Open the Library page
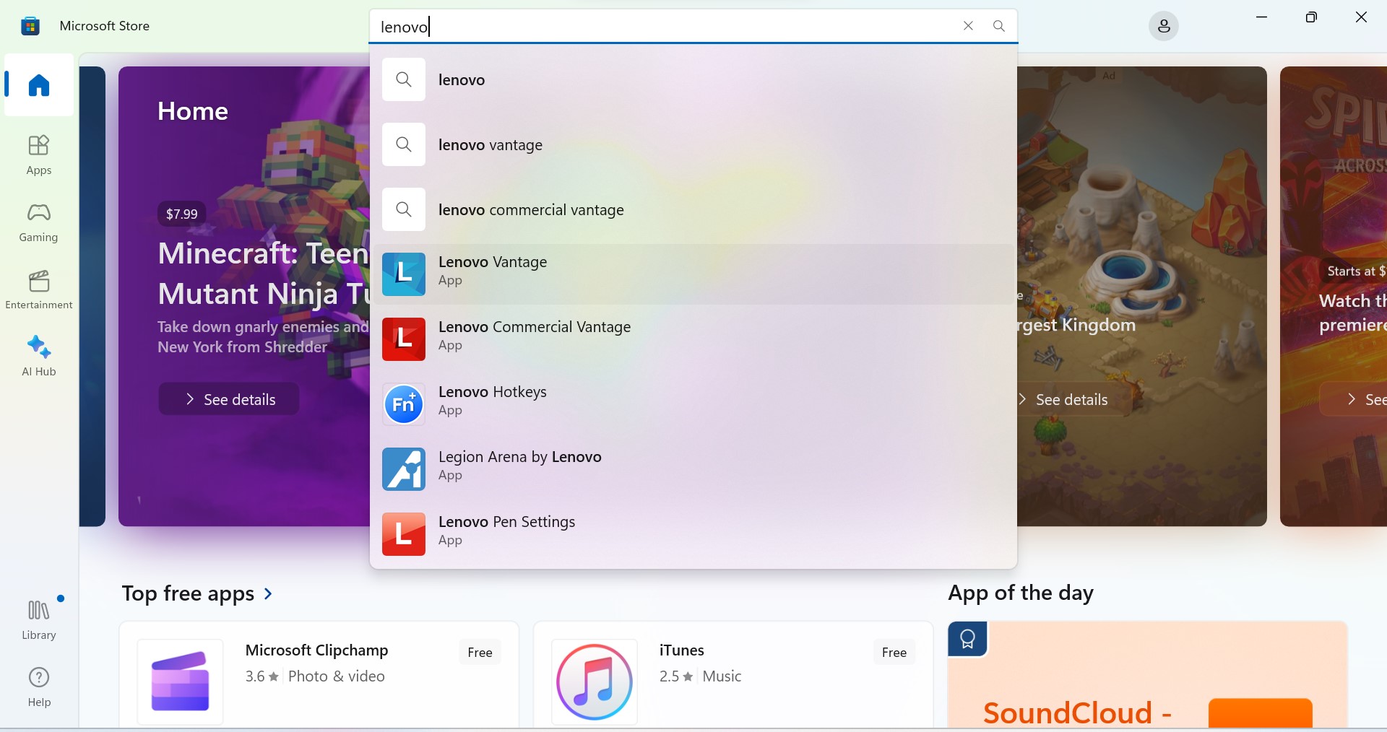Viewport: 1387px width, 732px height. tap(39, 619)
